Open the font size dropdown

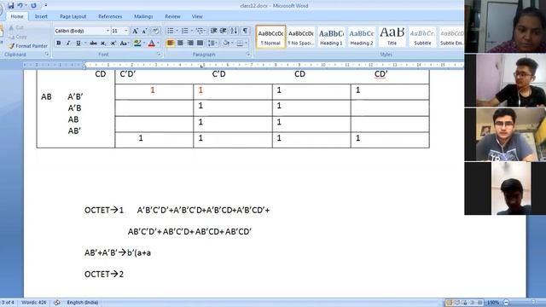[126, 31]
